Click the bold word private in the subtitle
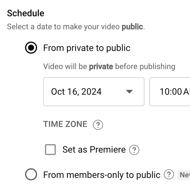This screenshot has width=190, height=190. [x=101, y=66]
